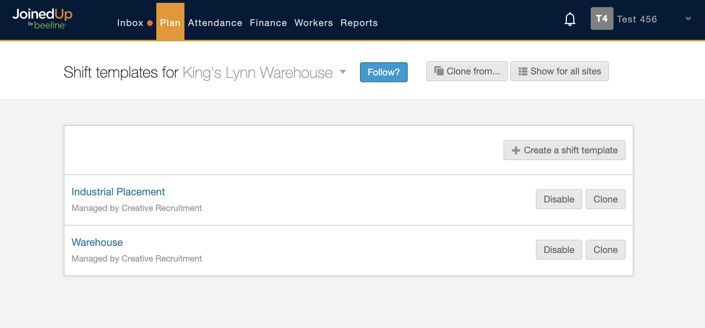Click the orange Inbox unread indicator dot

[x=150, y=23]
